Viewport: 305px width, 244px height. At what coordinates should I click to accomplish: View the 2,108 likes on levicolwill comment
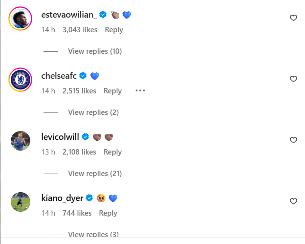point(79,152)
